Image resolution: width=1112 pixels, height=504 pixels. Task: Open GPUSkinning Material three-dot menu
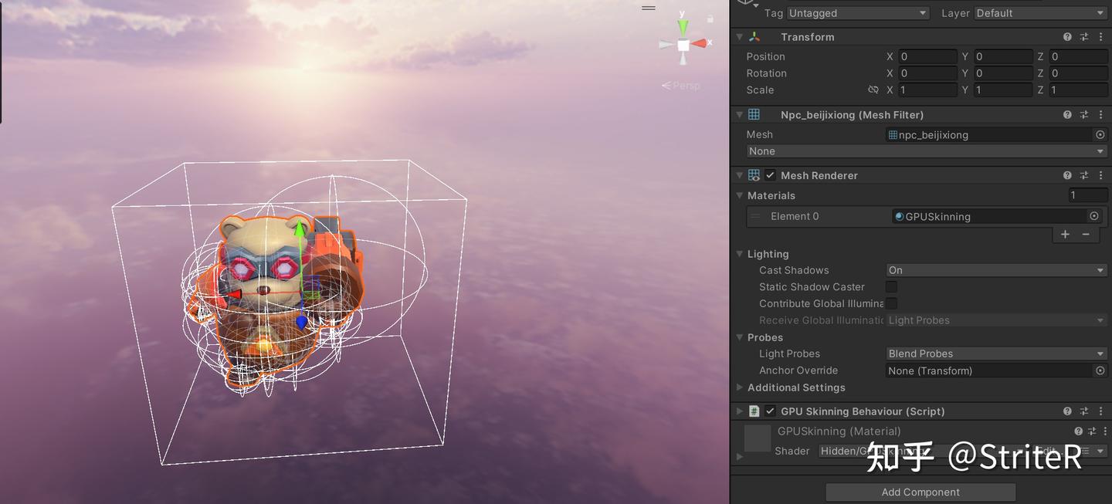pyautogui.click(x=1106, y=431)
